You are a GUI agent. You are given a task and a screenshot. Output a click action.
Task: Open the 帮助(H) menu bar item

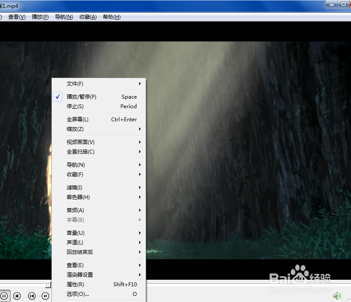(112, 17)
